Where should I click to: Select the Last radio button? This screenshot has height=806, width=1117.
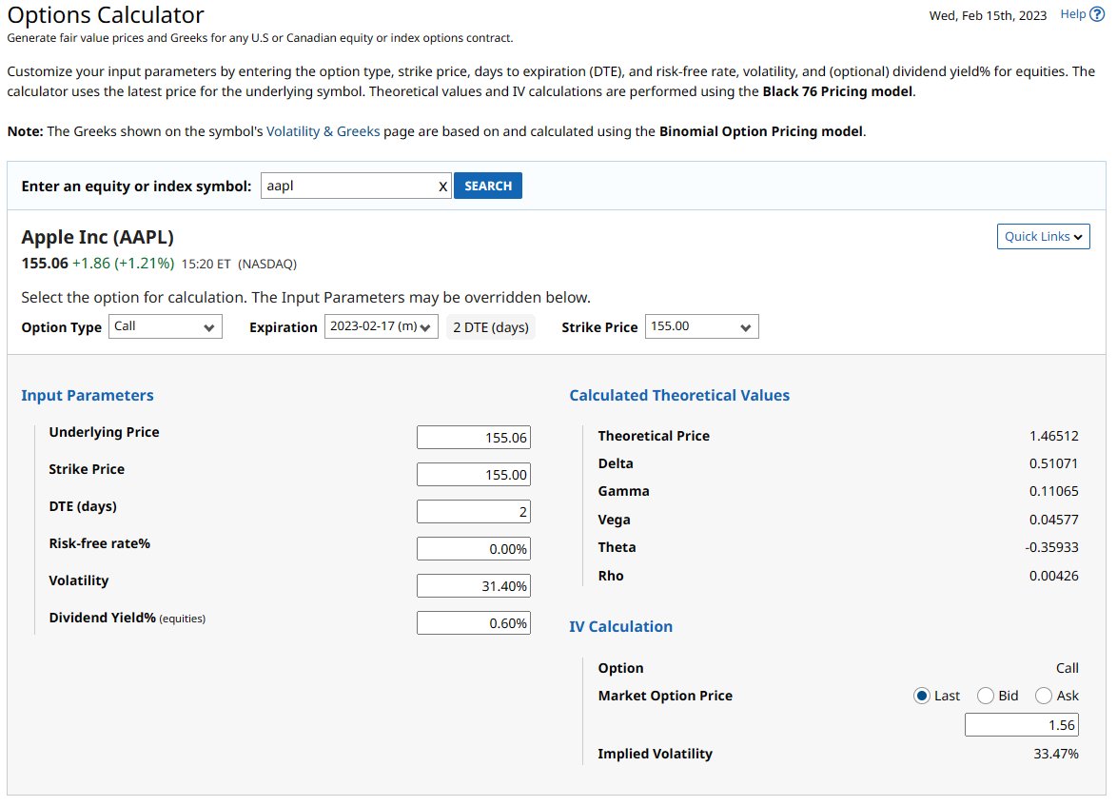click(x=922, y=696)
